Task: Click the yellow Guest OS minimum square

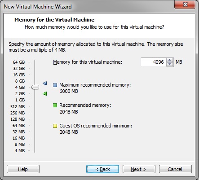Action: point(55,126)
